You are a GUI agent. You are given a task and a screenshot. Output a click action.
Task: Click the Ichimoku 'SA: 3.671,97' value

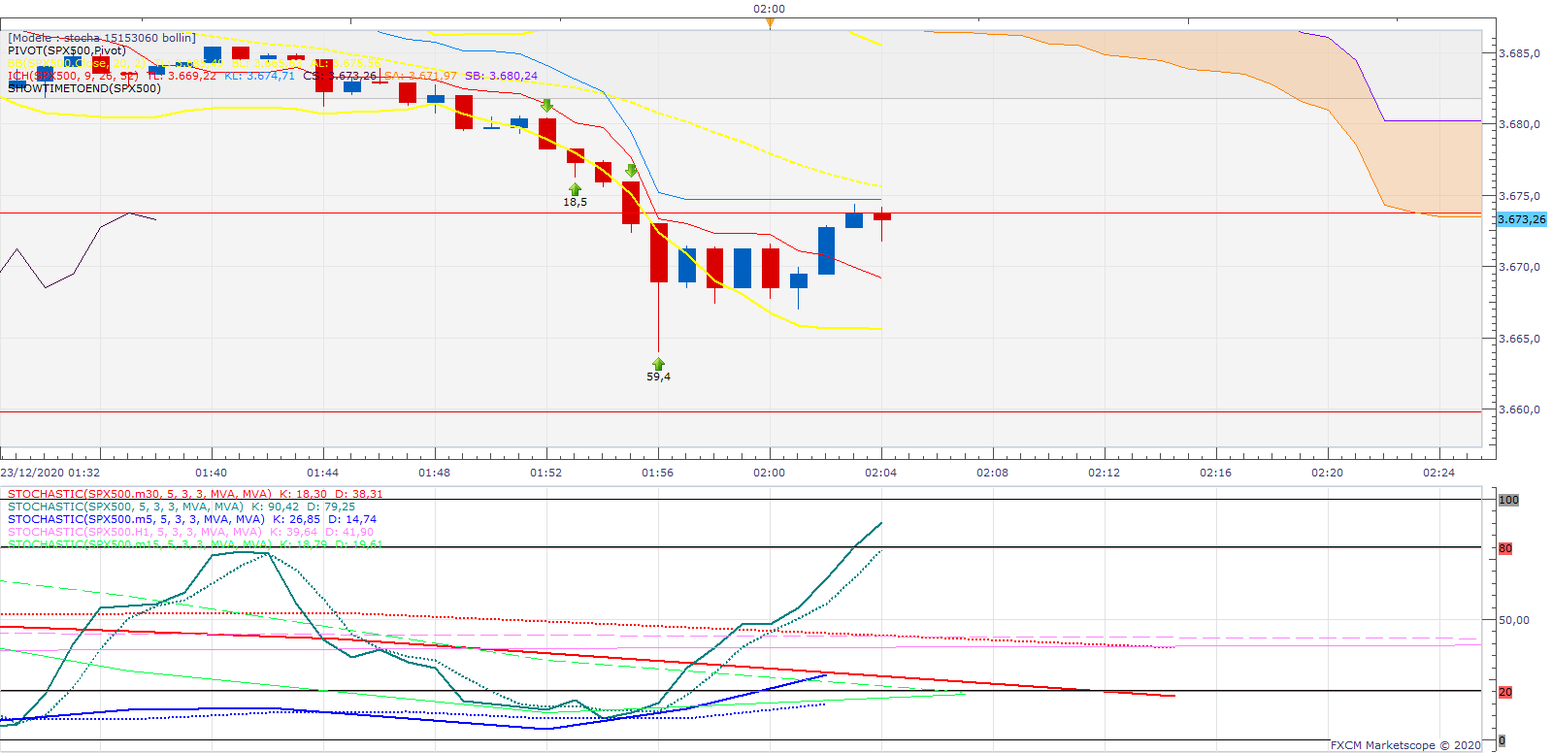click(420, 76)
